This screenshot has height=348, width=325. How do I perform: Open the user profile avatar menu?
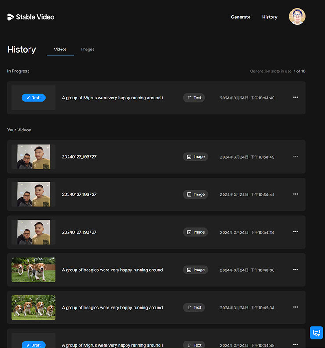click(297, 17)
